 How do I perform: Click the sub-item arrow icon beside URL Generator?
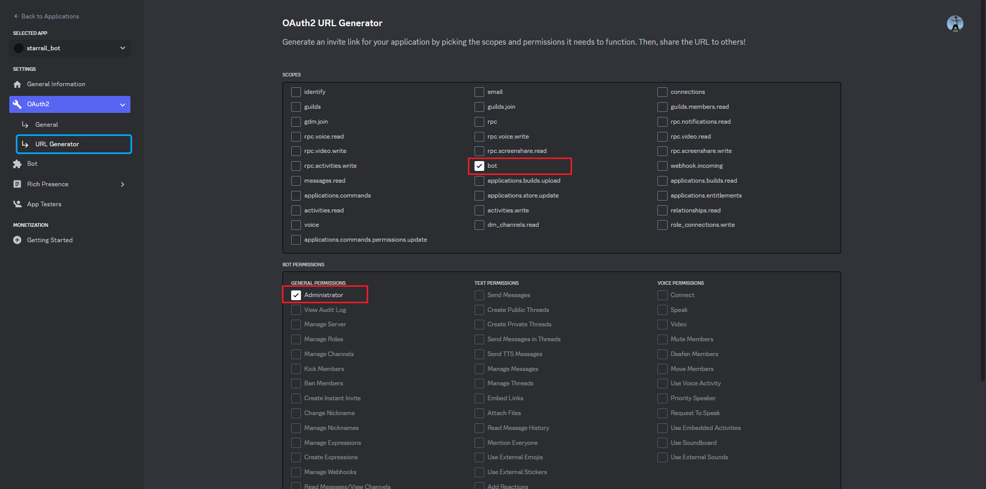[x=25, y=144]
